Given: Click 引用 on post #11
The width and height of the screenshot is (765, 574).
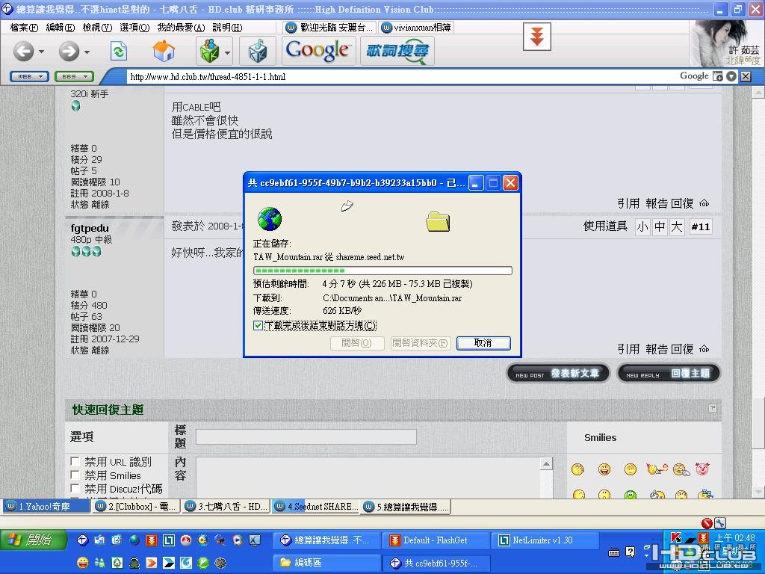Looking at the screenshot, I should pyautogui.click(x=628, y=350).
